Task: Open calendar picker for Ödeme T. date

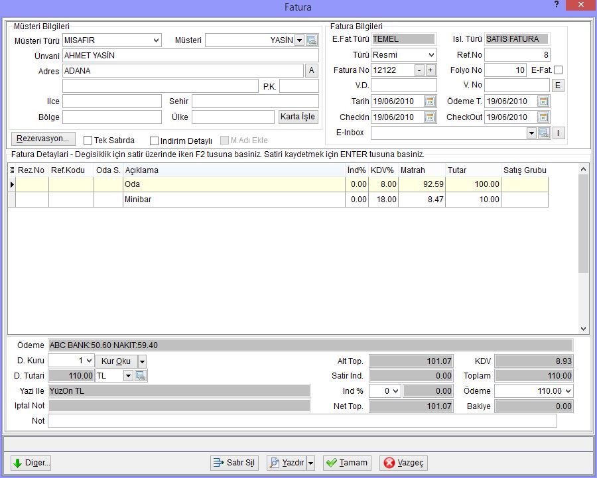Action: click(543, 101)
